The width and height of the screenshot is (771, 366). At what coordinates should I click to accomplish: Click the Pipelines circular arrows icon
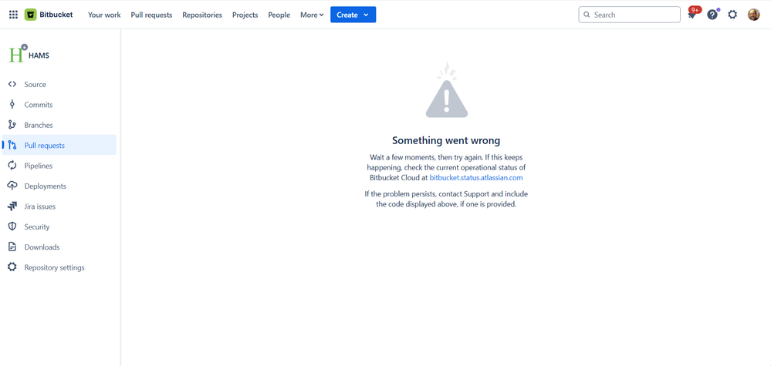[x=12, y=166]
